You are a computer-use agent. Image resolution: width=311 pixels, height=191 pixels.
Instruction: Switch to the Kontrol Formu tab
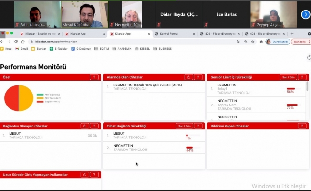click(x=174, y=34)
